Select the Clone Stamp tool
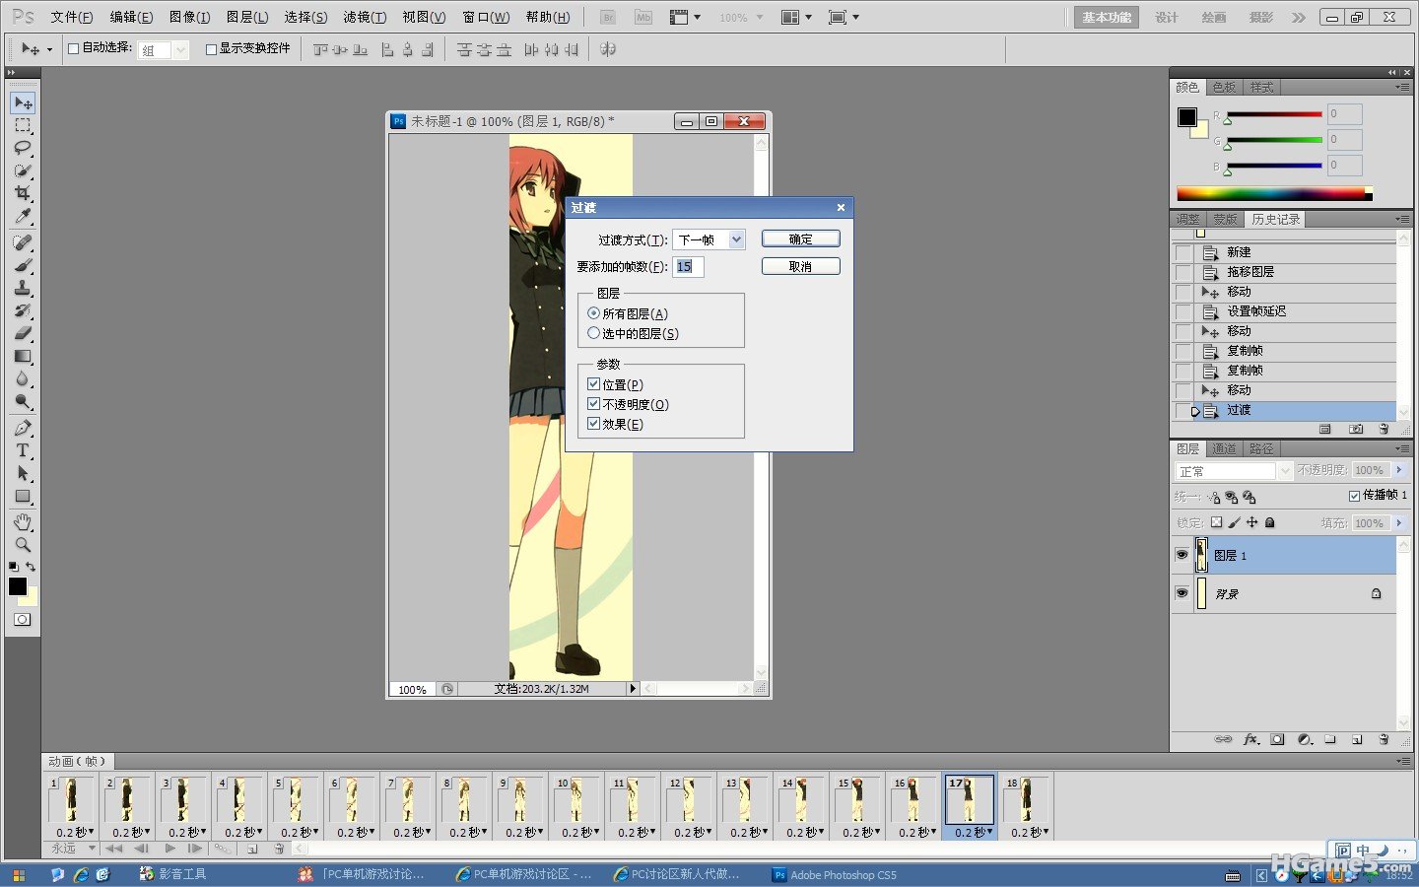 [23, 288]
